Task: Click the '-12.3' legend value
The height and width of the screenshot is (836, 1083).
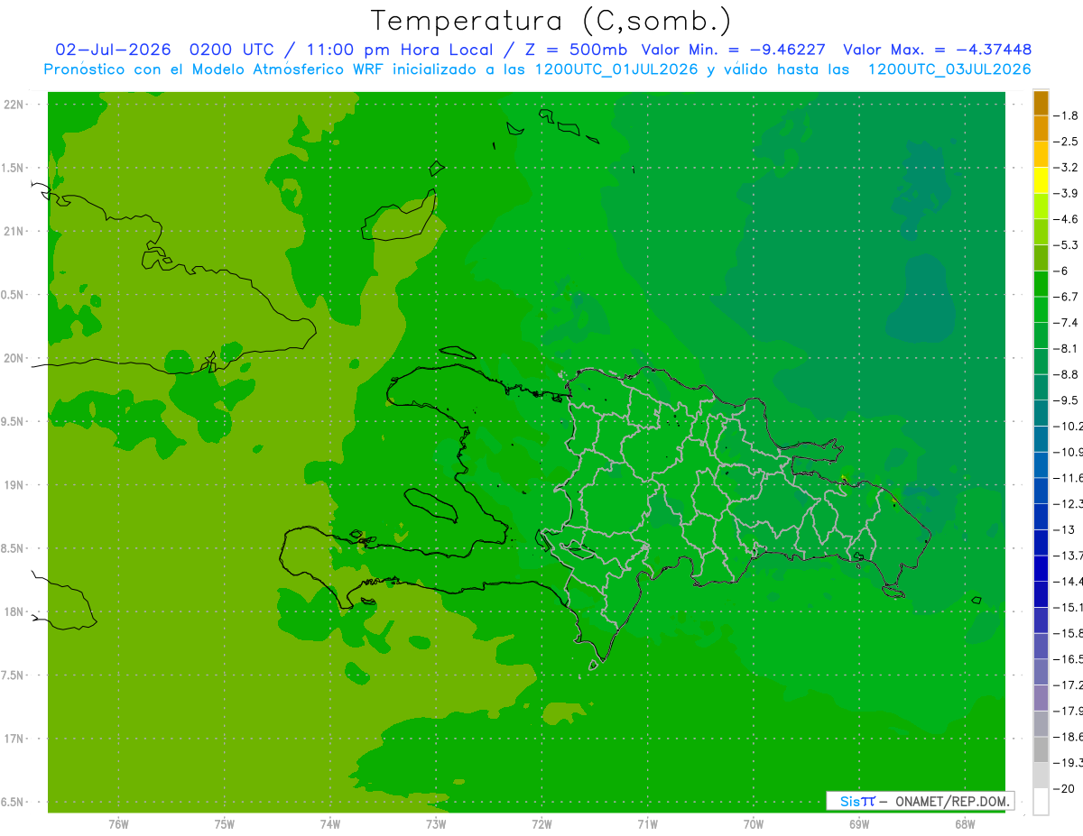Action: (x=1069, y=503)
